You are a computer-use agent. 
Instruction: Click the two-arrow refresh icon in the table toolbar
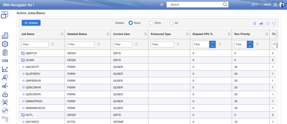(268, 24)
